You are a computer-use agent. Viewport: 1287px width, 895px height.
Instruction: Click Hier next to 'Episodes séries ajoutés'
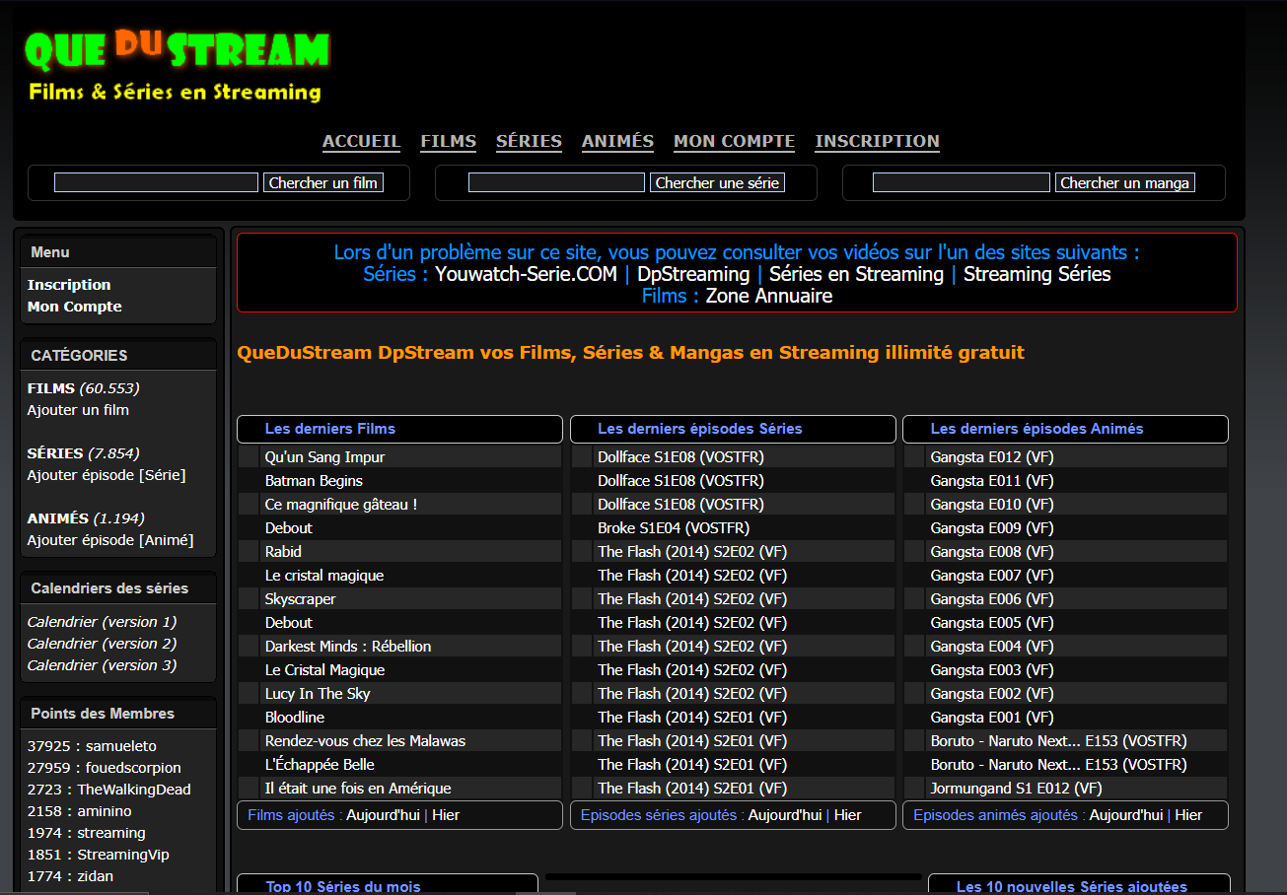[848, 815]
